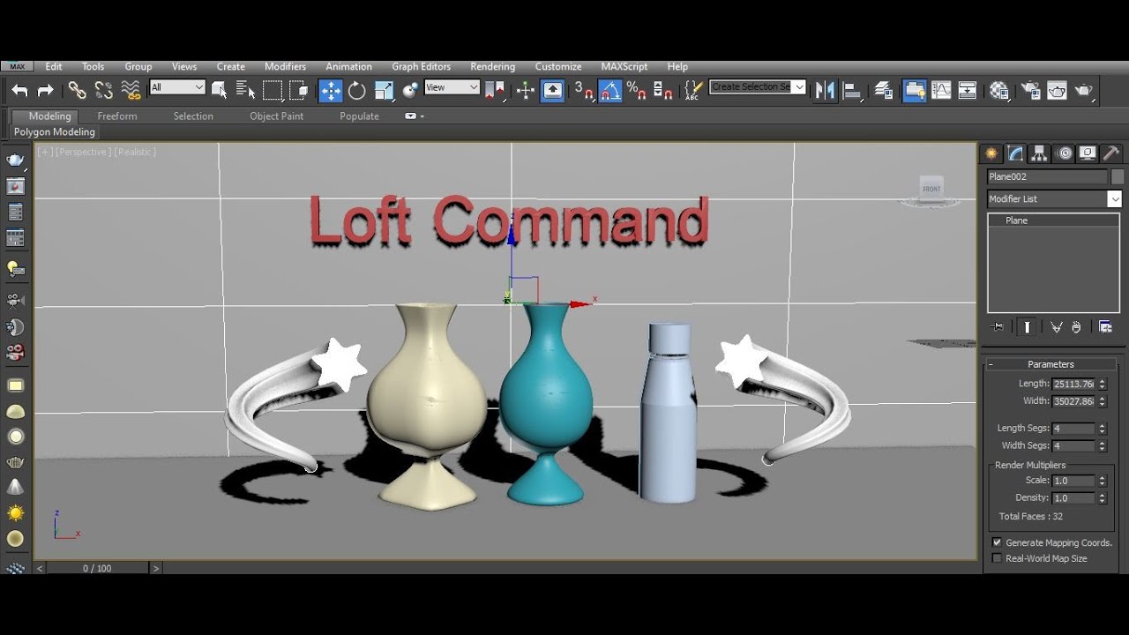
Task: Open the Motion command panel tab
Action: (1064, 153)
